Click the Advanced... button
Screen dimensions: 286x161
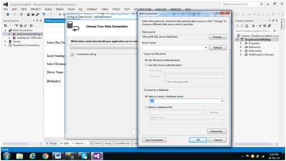[217, 131]
